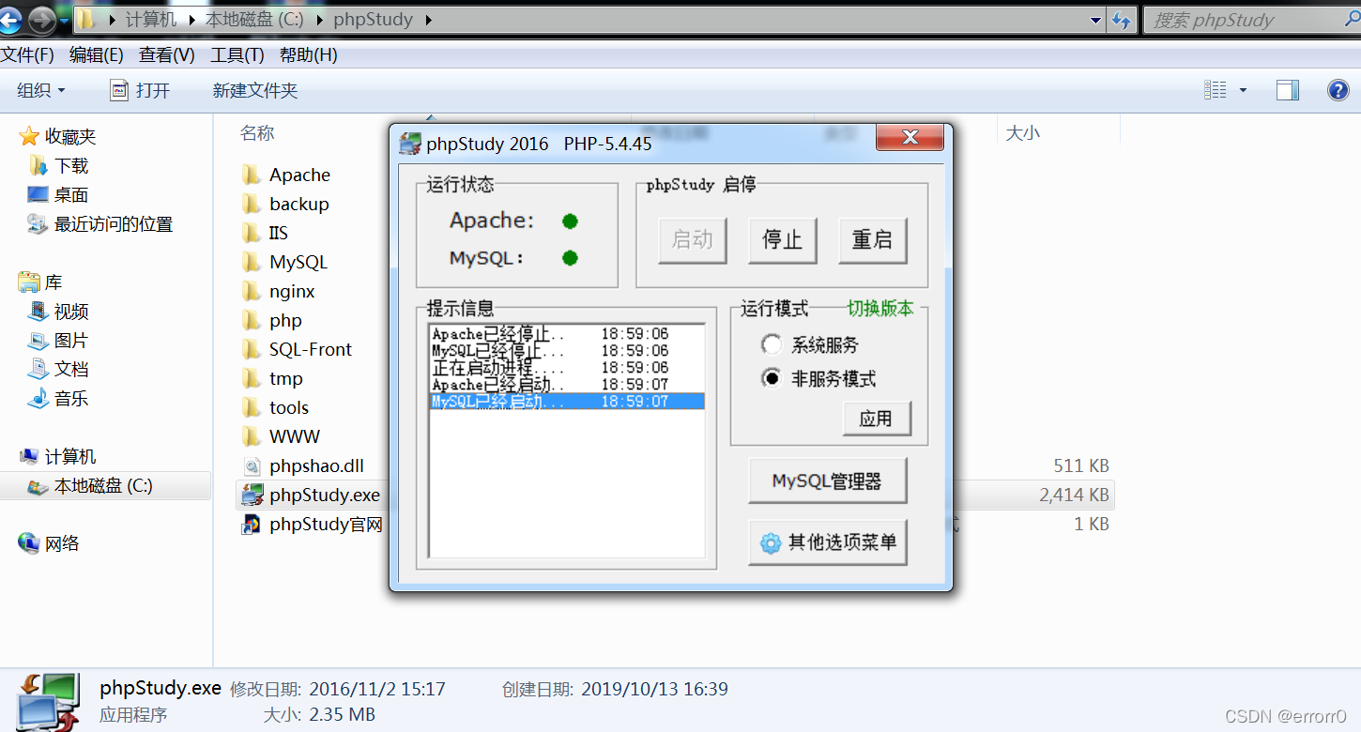This screenshot has width=1361, height=732.
Task: Click the 最近访问的位置 icon
Action: (38, 224)
